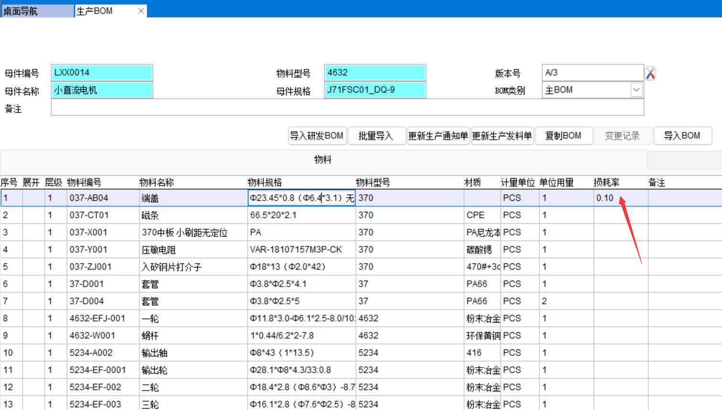Click the 母件名称 field 小直流电机
Viewport: 722px width, 410px height.
click(x=102, y=90)
